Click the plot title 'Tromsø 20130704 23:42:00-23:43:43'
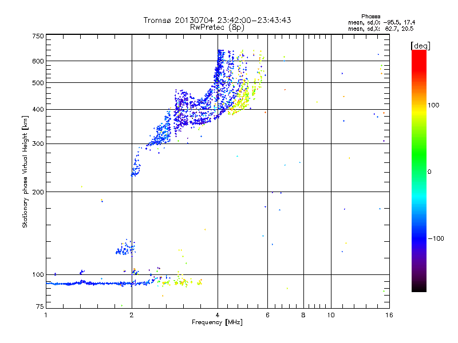Image resolution: width=458 pixels, height=343 pixels. (218, 20)
